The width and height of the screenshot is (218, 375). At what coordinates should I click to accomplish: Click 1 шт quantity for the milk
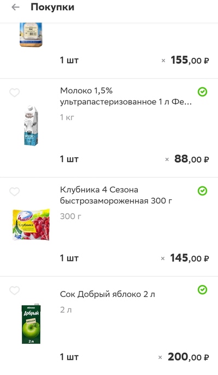pos(69,159)
